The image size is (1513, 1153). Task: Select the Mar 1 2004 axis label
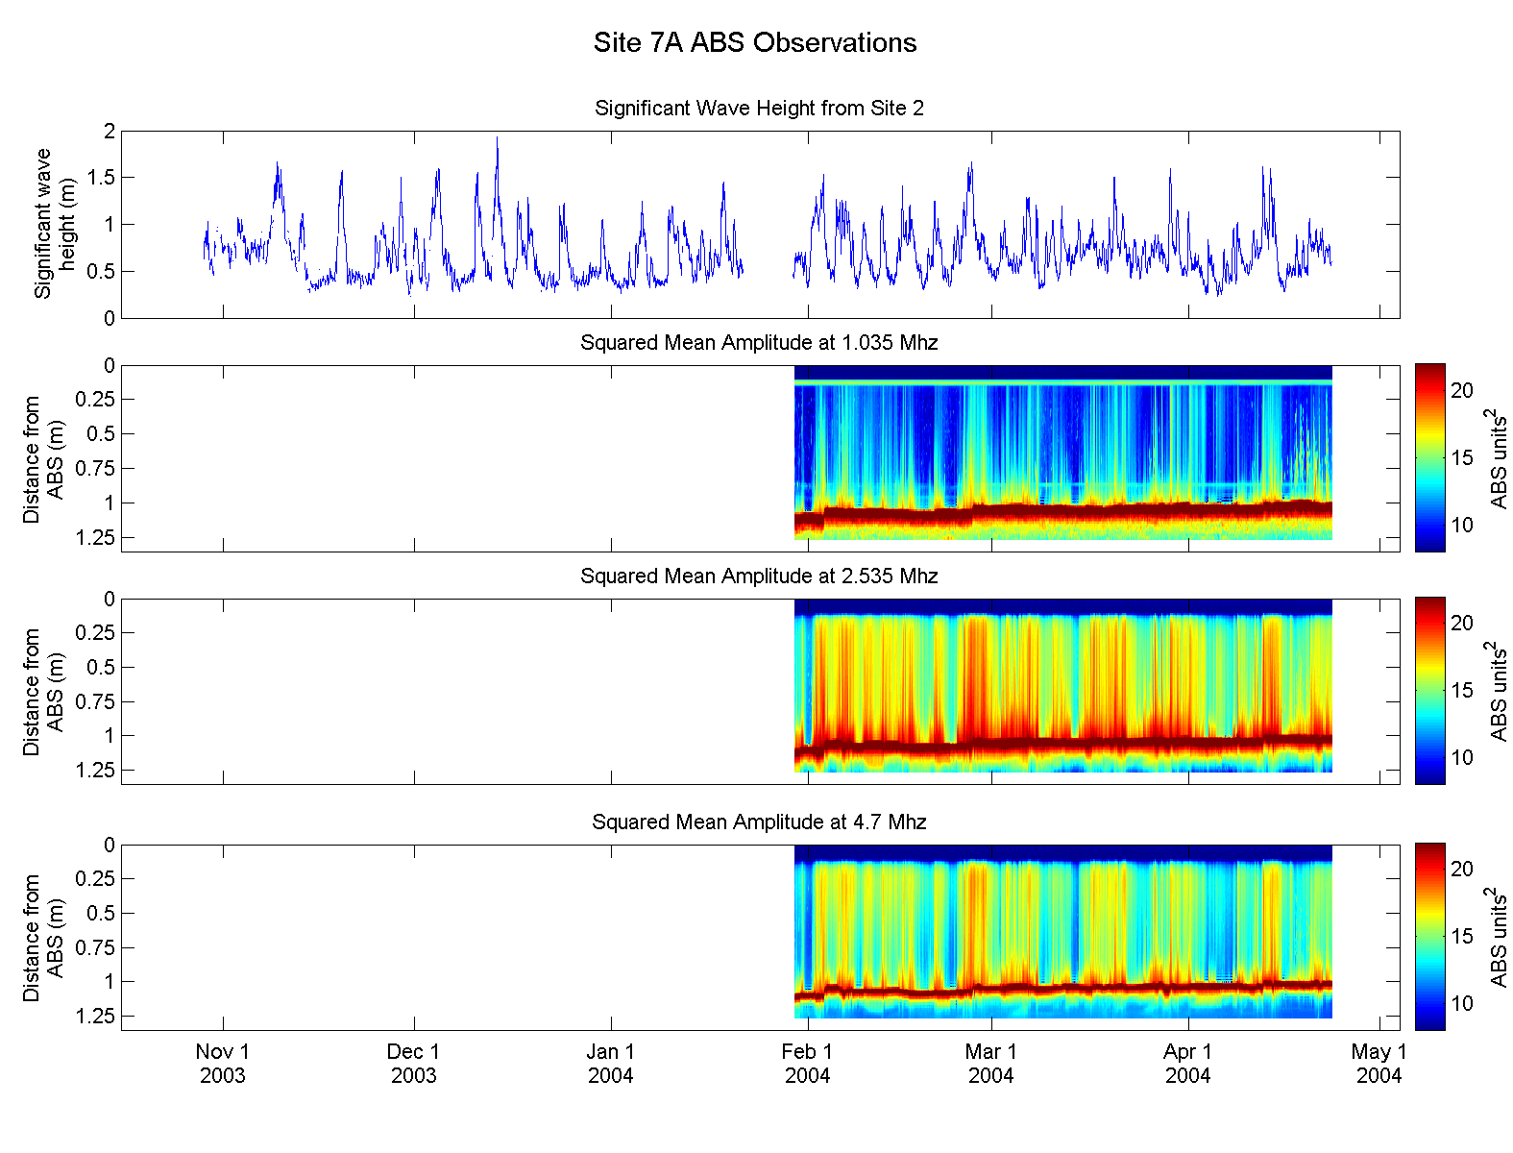coord(990,1064)
